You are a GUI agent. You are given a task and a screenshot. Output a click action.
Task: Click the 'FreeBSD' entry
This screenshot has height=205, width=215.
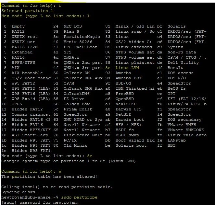(x=125, y=94)
